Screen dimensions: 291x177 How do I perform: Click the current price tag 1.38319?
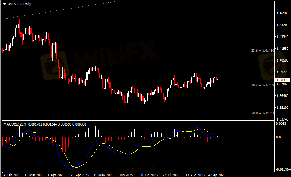coord(282,80)
